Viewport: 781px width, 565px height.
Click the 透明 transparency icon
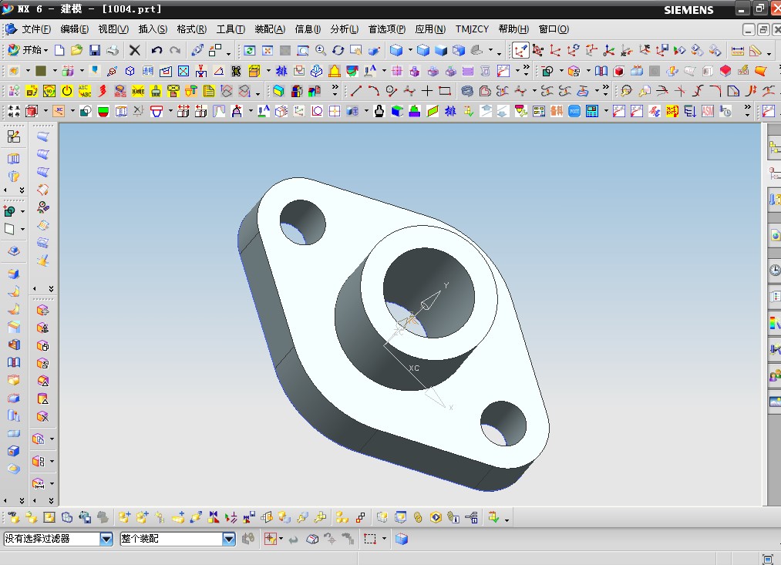coord(148,71)
